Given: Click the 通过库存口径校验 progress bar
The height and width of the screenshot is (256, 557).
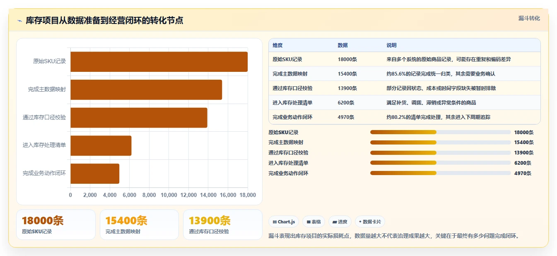Looking at the screenshot, I should coord(440,153).
